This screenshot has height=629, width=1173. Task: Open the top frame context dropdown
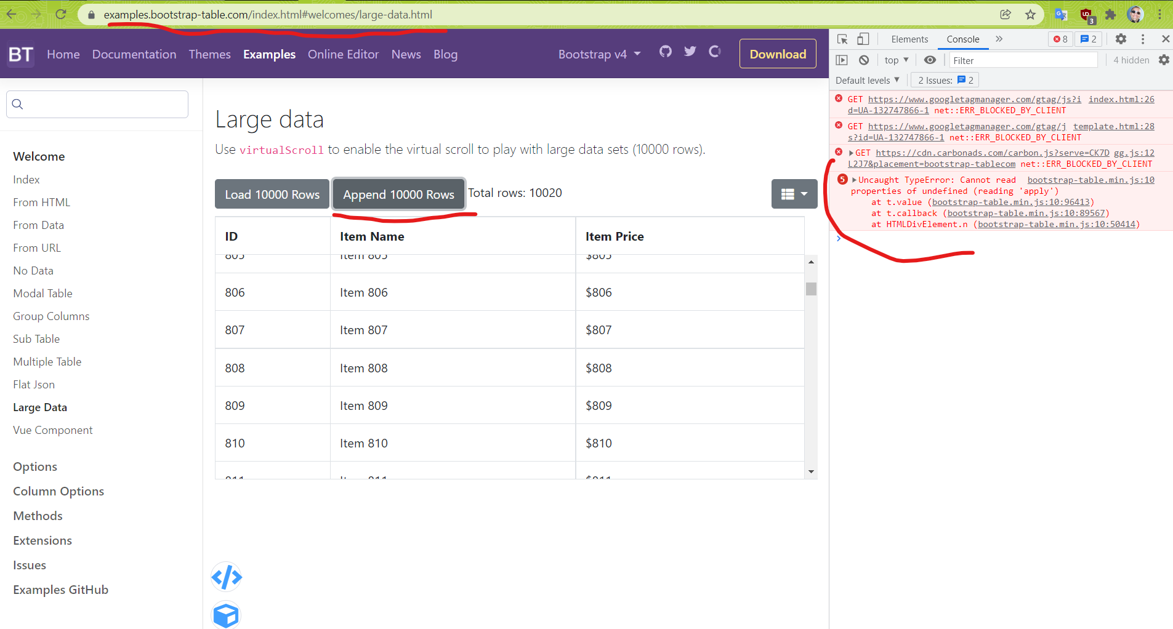point(896,60)
